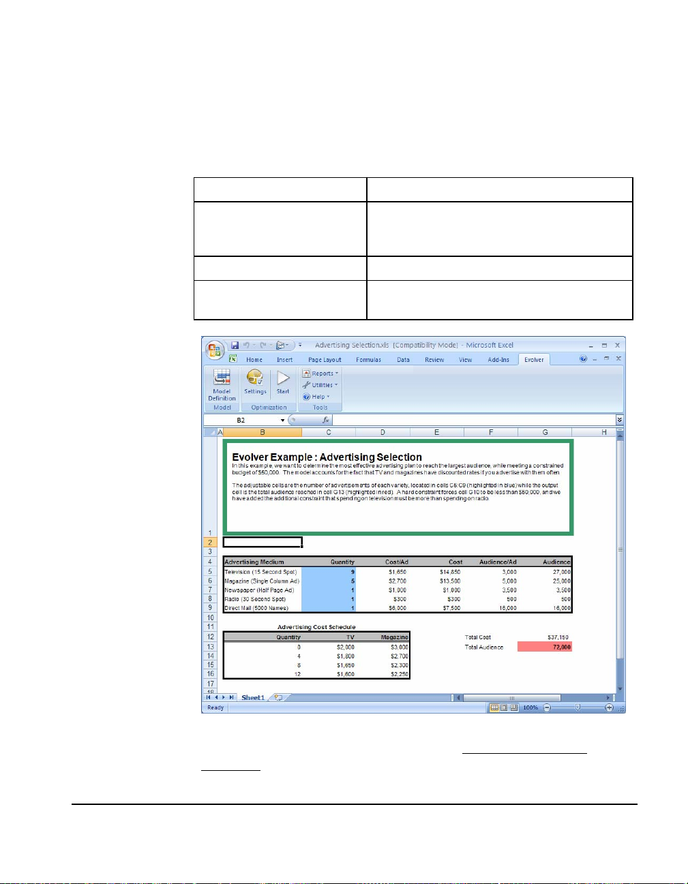Click the Total Cost value $37,150
Image resolution: width=688 pixels, height=884 pixels.
558,637
